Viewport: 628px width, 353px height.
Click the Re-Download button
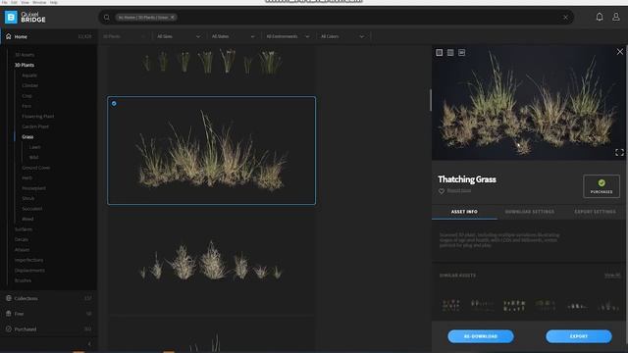click(481, 336)
